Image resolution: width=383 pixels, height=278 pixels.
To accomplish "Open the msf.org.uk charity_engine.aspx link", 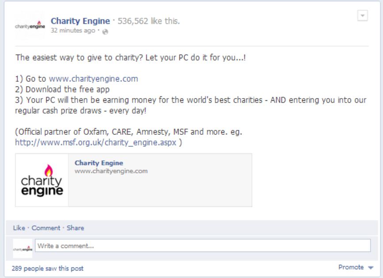I will (x=96, y=142).
